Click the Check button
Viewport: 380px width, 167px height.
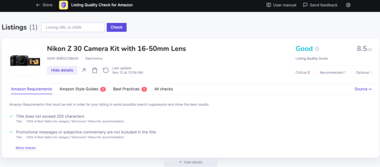(117, 27)
